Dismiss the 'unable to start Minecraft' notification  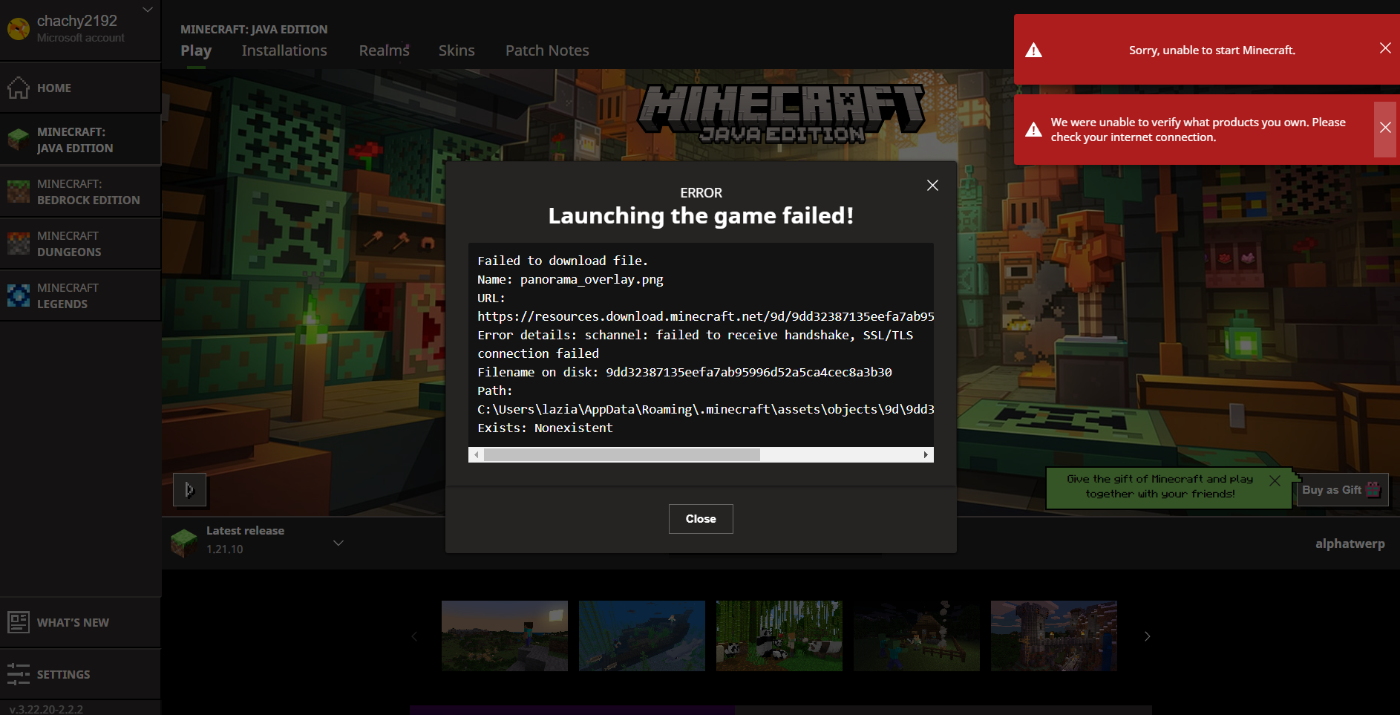pyautogui.click(x=1385, y=48)
